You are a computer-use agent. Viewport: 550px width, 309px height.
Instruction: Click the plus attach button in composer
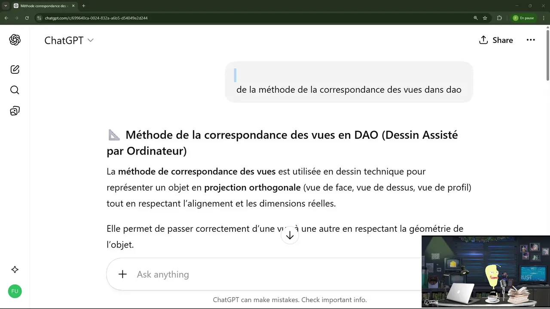click(122, 274)
